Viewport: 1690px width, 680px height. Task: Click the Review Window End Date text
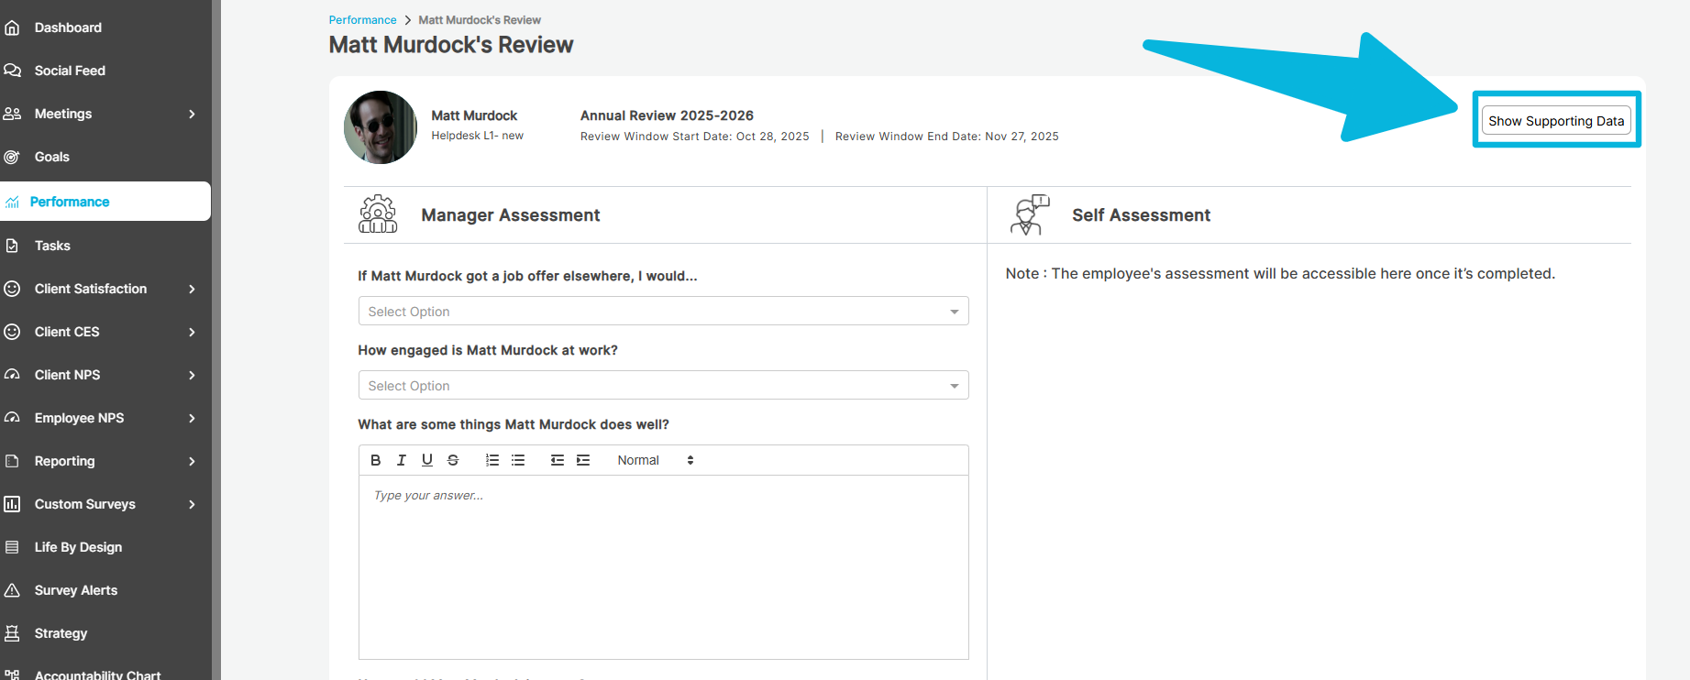(x=946, y=137)
